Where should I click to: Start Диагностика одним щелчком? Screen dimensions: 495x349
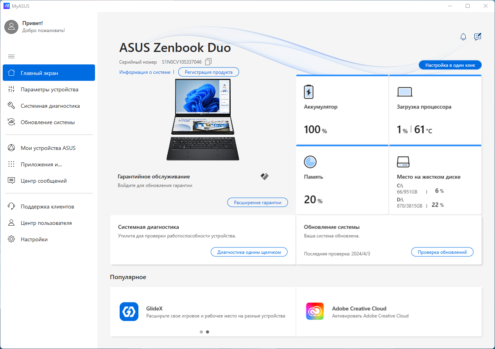coord(249,252)
